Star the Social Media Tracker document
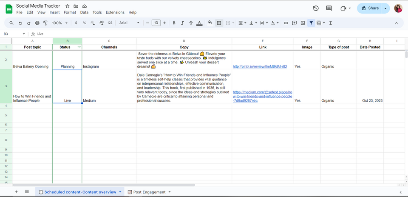 tap(68, 6)
